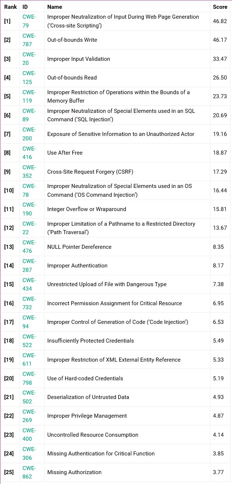Open the CWE-79 link
Image resolution: width=232 pixels, height=484 pixels.
pos(29,21)
